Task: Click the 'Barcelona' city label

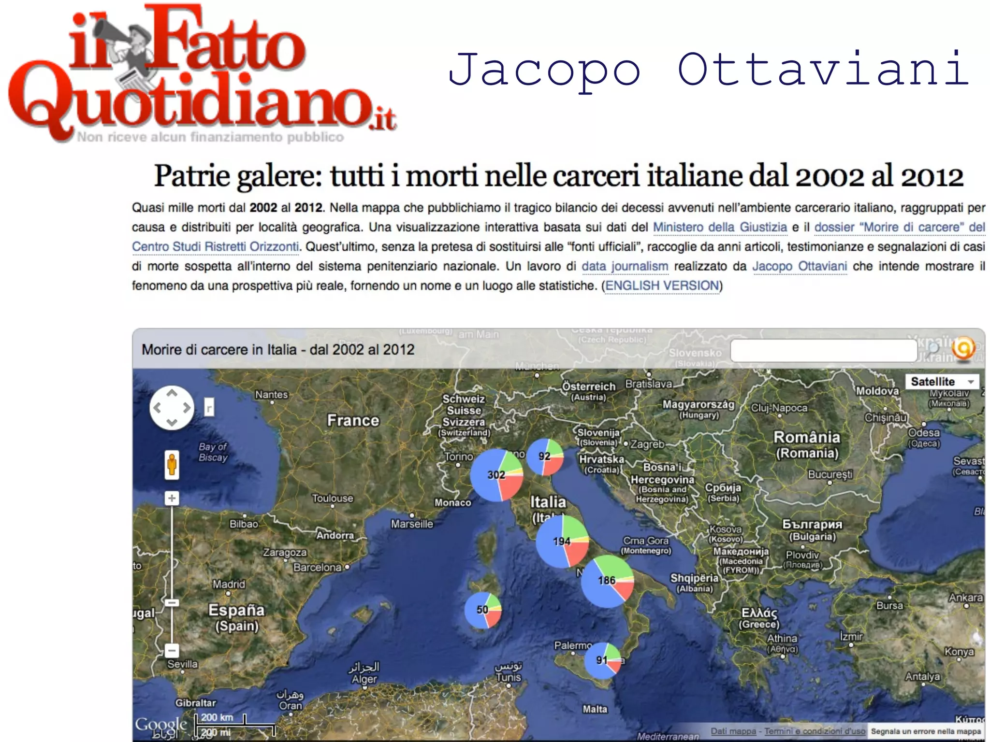Action: pyautogui.click(x=317, y=567)
